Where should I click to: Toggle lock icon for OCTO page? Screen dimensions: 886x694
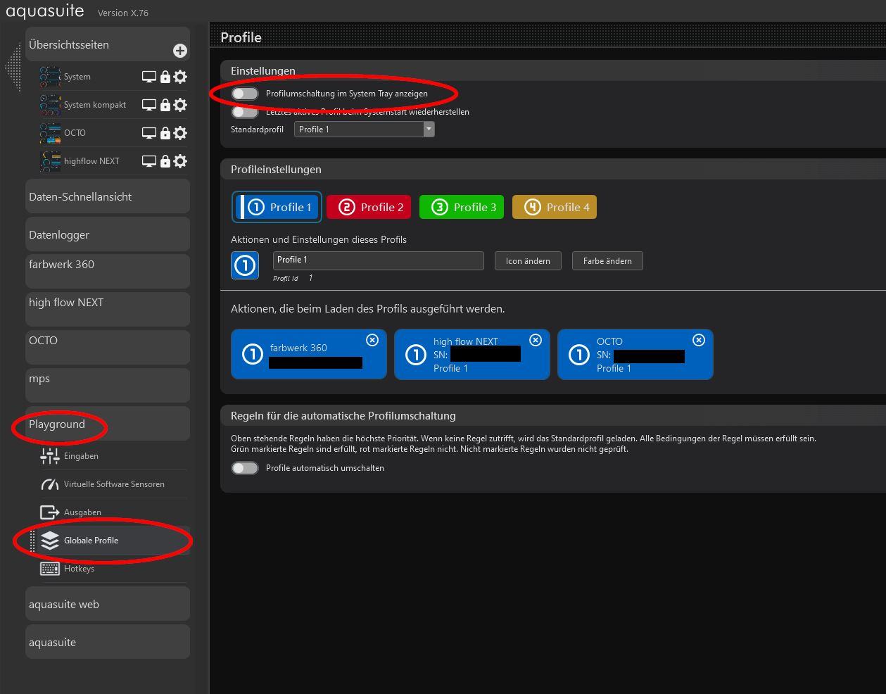[165, 133]
